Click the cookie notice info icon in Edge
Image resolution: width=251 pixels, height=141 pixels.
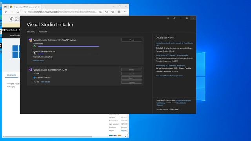tap(11, 19)
